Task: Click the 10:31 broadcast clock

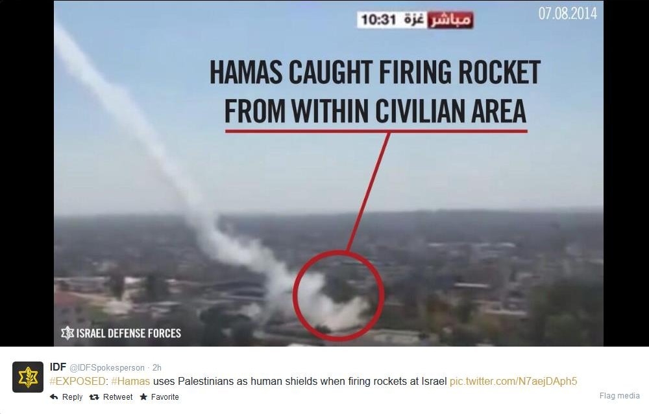Action: 378,19
